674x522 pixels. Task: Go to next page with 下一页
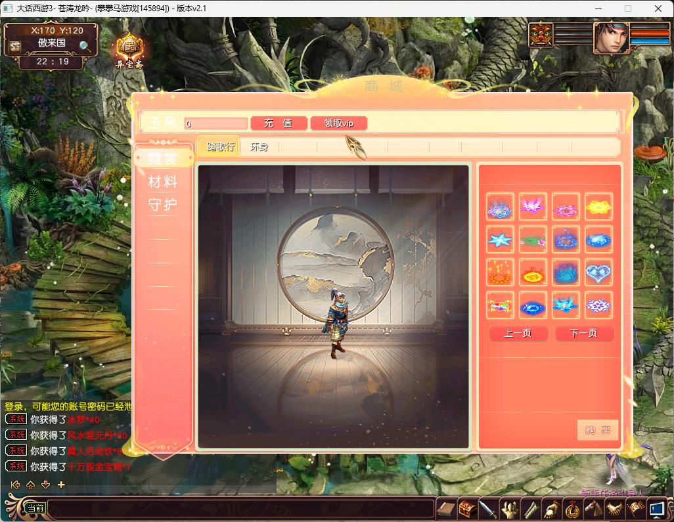click(x=584, y=334)
